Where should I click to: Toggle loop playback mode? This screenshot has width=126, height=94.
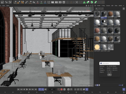pyautogui.click(x=40, y=89)
